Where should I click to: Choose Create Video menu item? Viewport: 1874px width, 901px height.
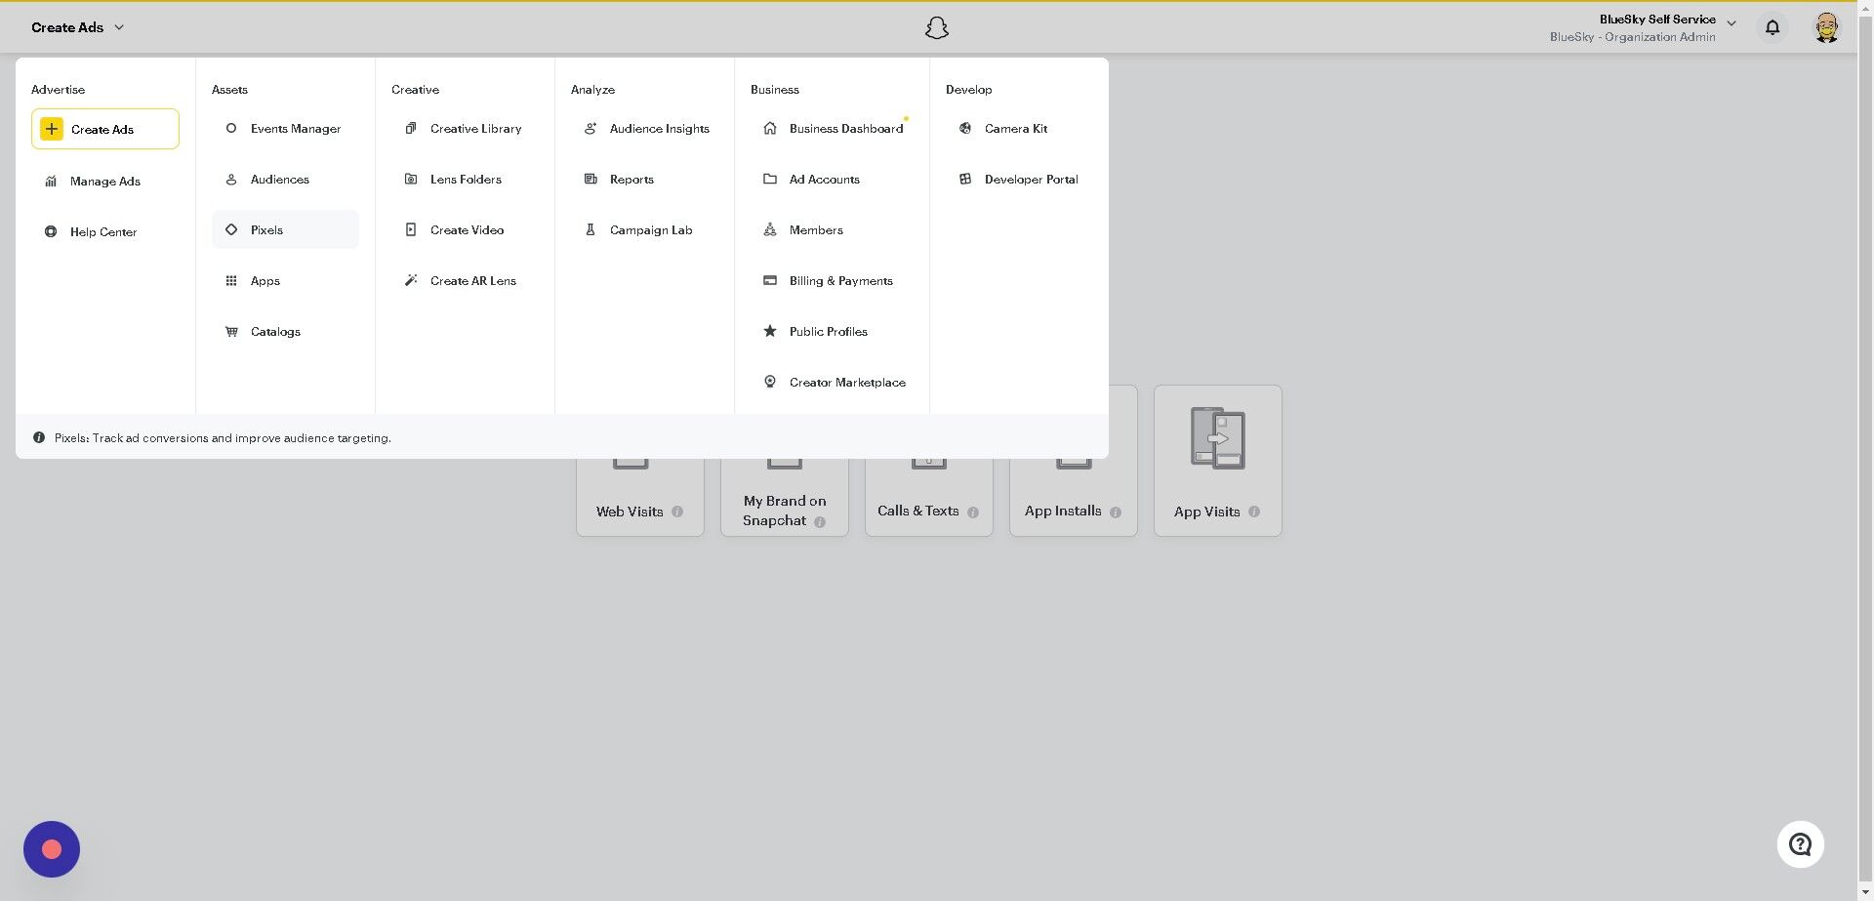pyautogui.click(x=465, y=230)
